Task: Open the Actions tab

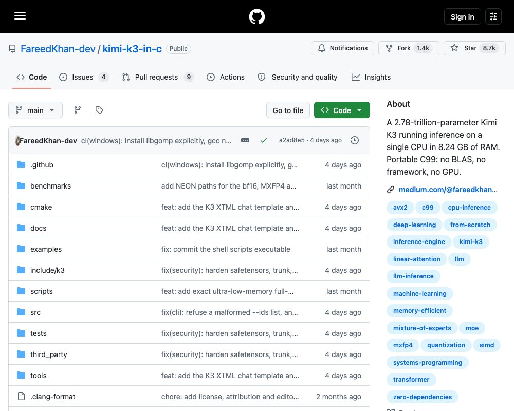Action: [226, 77]
